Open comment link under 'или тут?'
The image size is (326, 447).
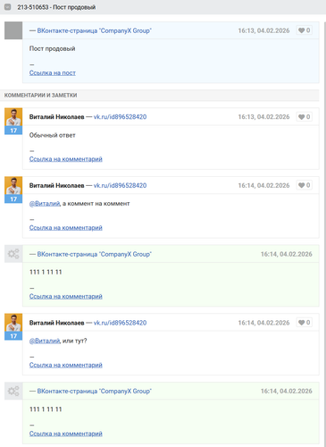(x=66, y=365)
